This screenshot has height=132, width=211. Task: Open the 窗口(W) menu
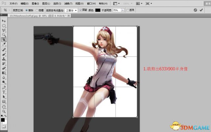tap(91, 4)
